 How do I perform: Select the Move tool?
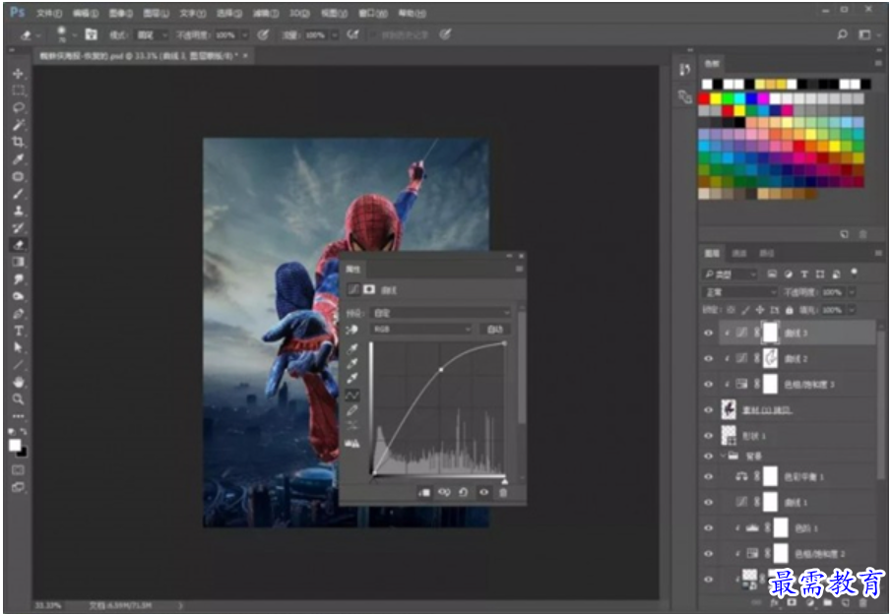click(x=18, y=74)
